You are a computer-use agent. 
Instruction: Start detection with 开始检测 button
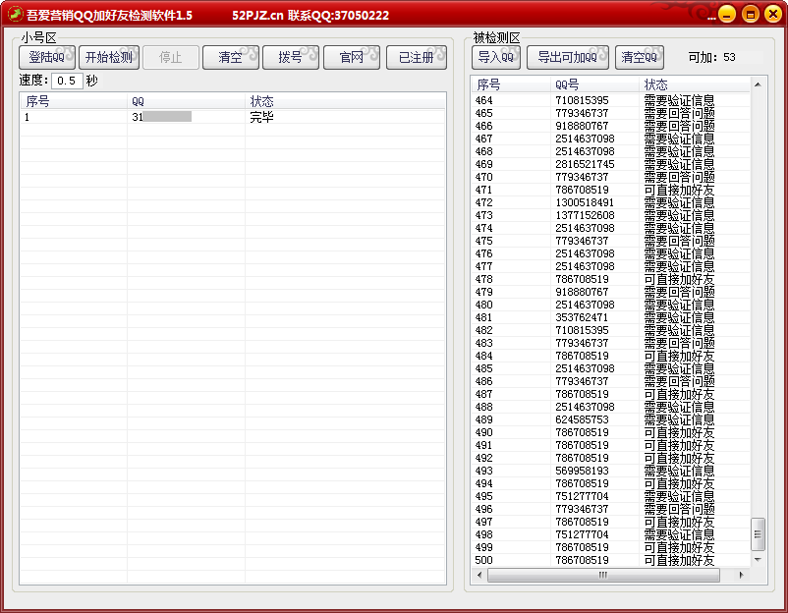108,57
